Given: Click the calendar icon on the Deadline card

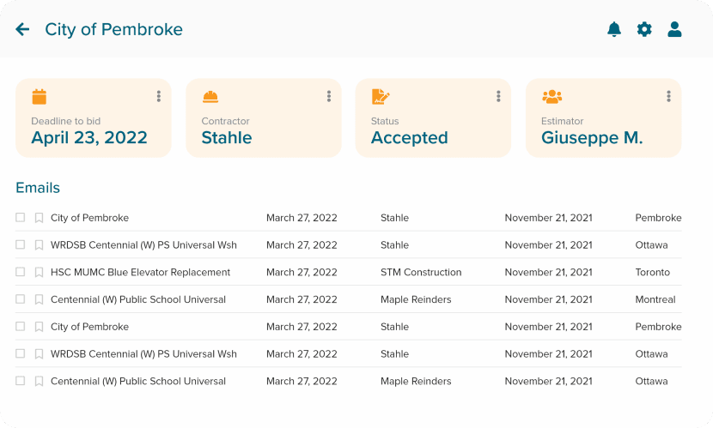Looking at the screenshot, I should click(40, 97).
